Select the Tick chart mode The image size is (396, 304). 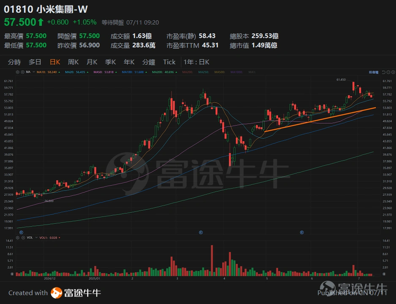169,62
